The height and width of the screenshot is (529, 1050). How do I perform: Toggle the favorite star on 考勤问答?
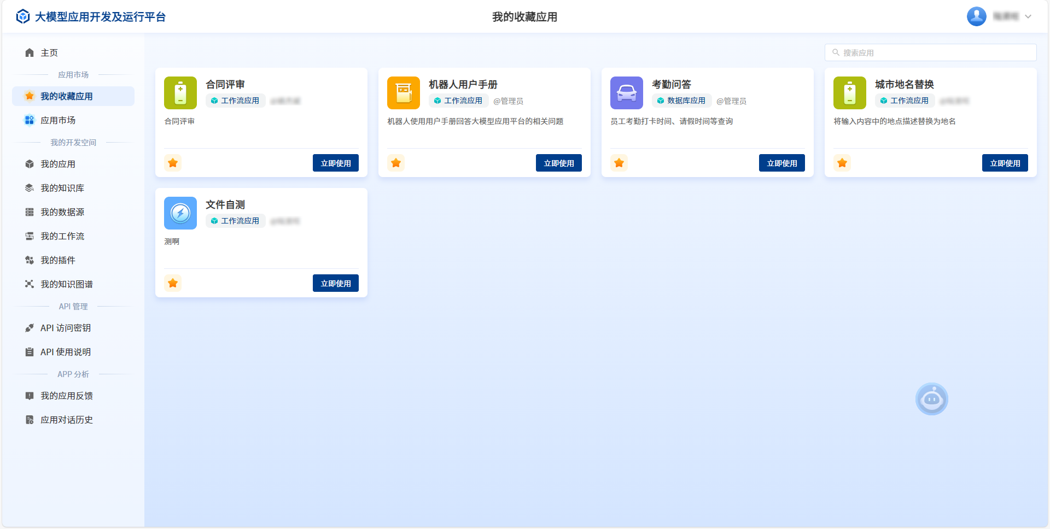619,163
